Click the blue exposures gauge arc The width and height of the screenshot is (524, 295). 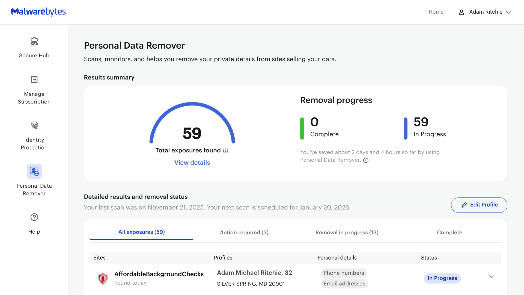tap(192, 104)
